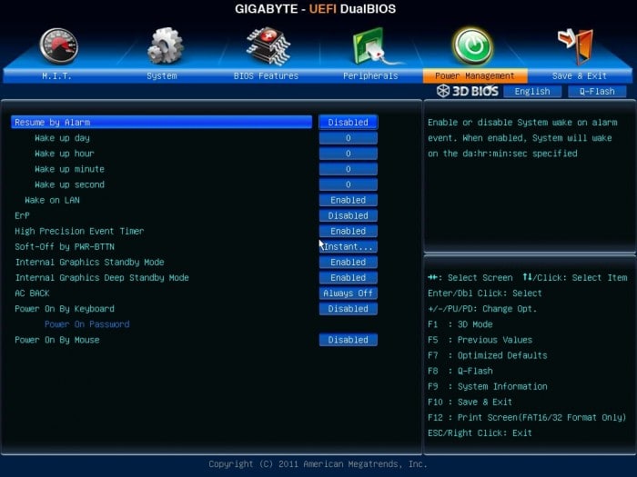This screenshot has width=637, height=477.
Task: Click the System gears icon
Action: (x=166, y=45)
